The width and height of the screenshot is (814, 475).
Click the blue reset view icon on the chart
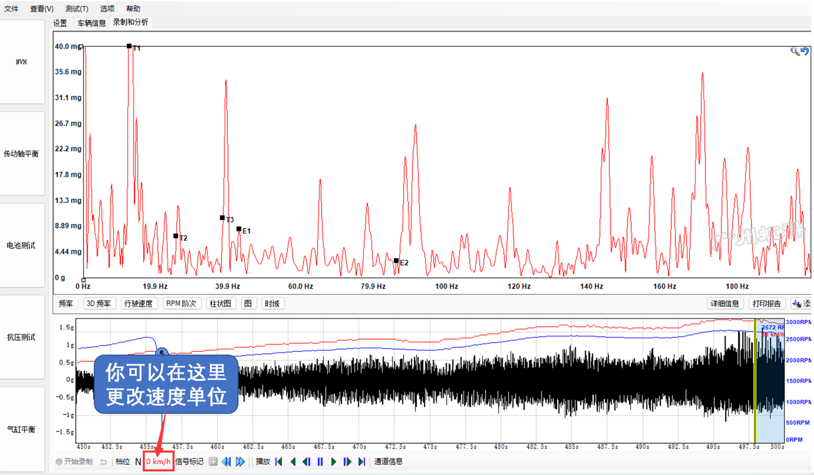[x=805, y=51]
